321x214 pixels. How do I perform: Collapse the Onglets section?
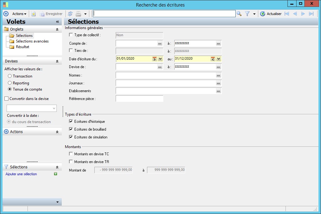pos(57,29)
